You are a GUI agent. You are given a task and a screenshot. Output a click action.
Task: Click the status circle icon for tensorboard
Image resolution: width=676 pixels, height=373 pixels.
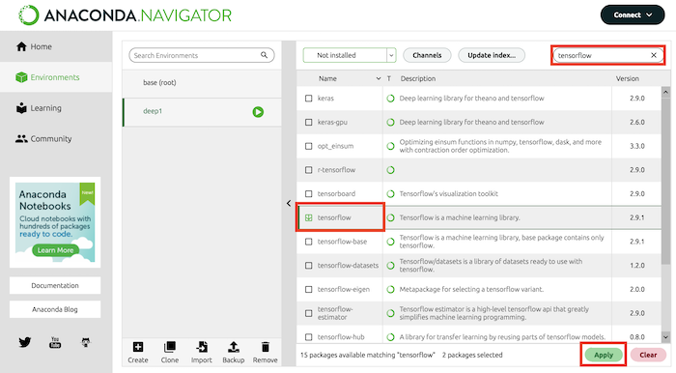coord(390,193)
